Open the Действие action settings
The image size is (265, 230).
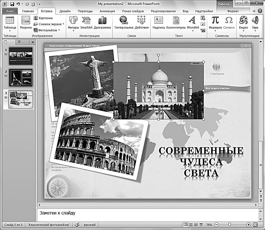click(x=141, y=23)
